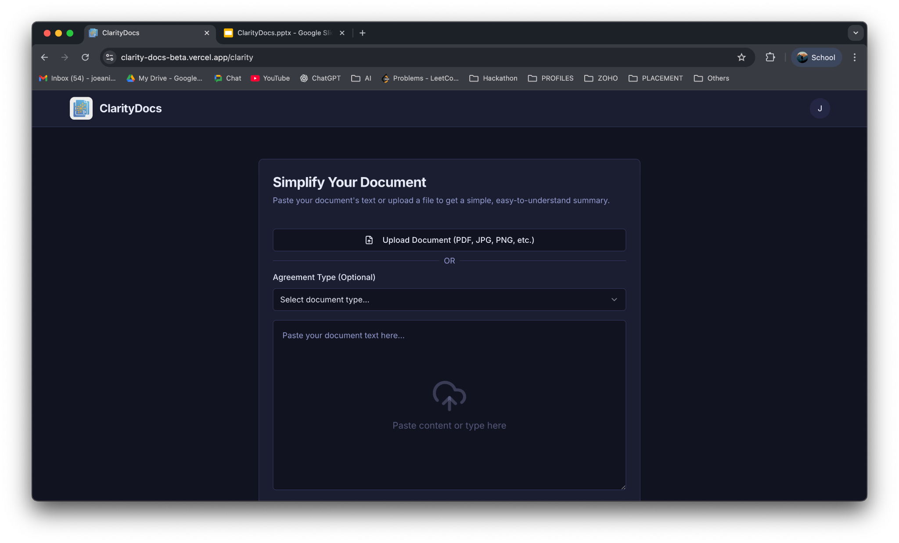899x543 pixels.
Task: Click the address bar URL field
Action: pyautogui.click(x=395, y=57)
